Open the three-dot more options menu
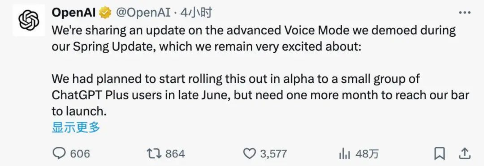484x166 pixels. pyautogui.click(x=465, y=13)
